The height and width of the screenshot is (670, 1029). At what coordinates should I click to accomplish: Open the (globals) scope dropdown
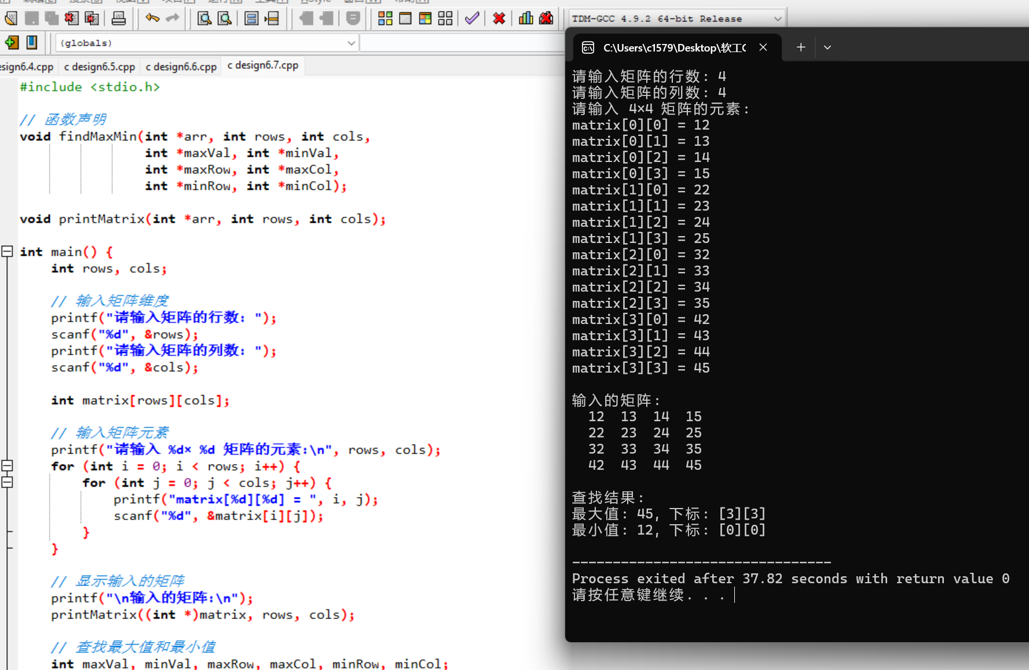tap(207, 43)
